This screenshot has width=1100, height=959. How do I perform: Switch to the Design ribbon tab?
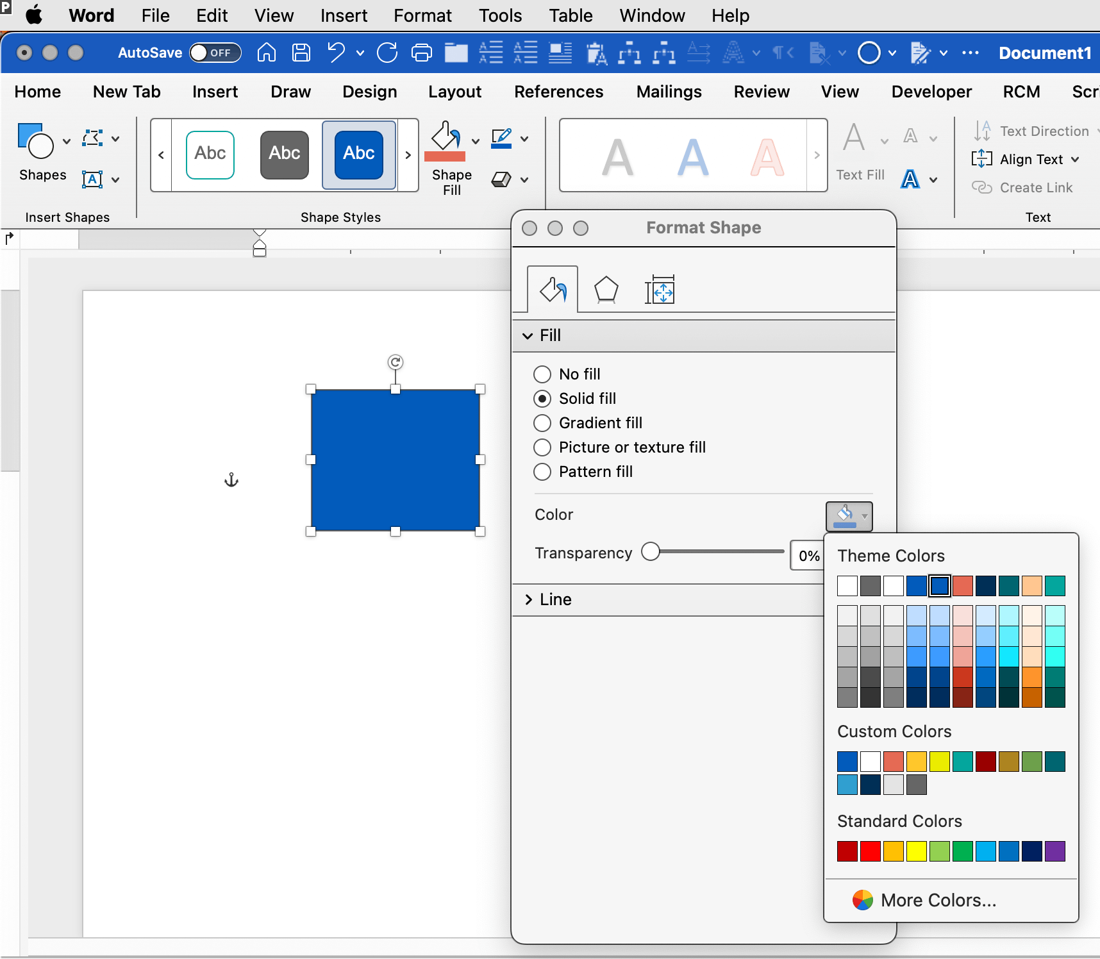[369, 92]
